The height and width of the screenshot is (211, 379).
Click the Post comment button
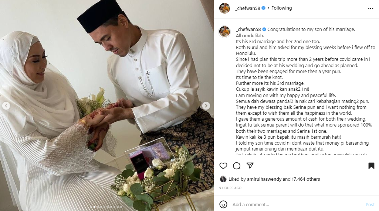pos(370,204)
